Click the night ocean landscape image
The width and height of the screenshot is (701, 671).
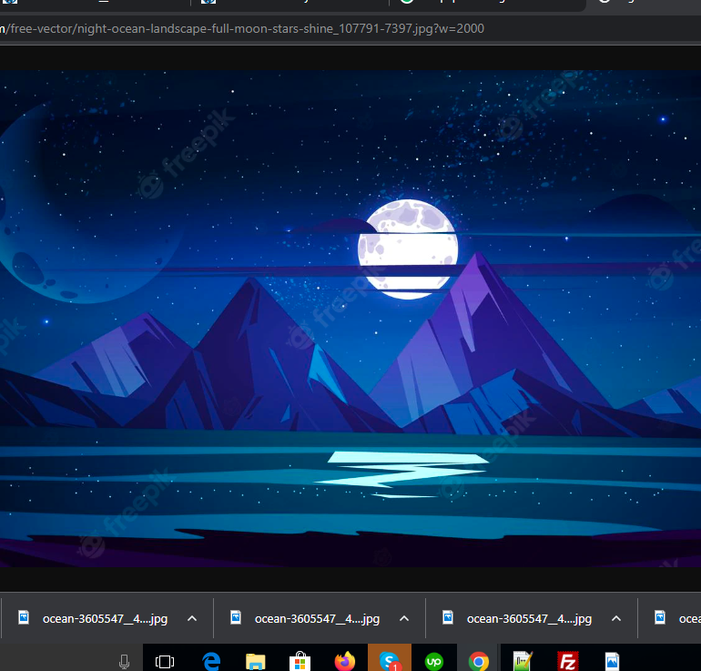pyautogui.click(x=350, y=319)
